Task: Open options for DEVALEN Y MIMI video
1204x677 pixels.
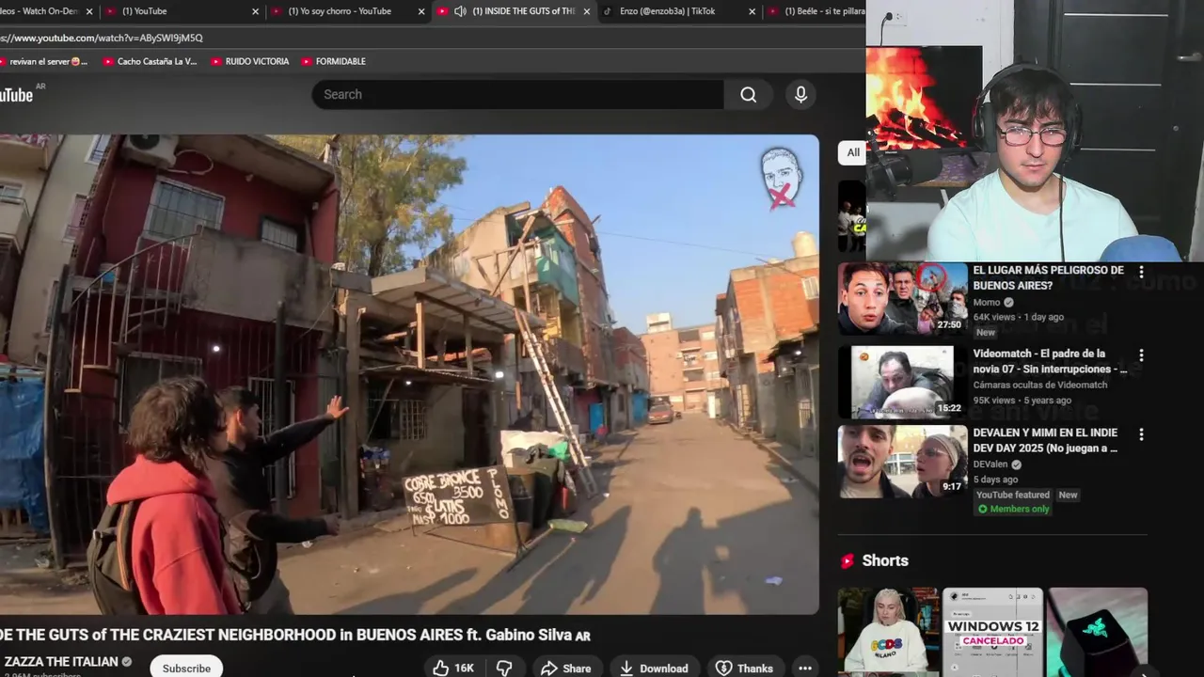Action: [1141, 434]
